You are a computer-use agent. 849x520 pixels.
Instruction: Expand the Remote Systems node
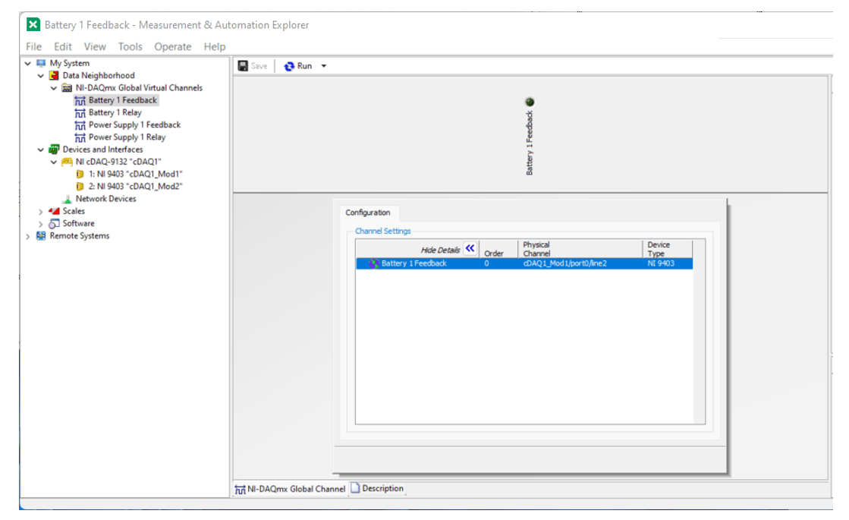[27, 236]
